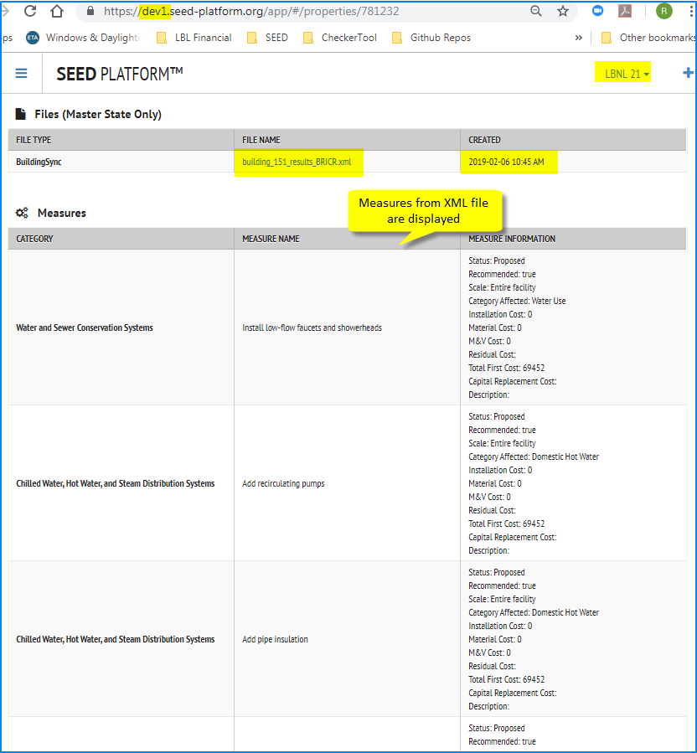This screenshot has width=697, height=753.
Task: Open the zoom magnifier in the address bar
Action: pos(535,12)
